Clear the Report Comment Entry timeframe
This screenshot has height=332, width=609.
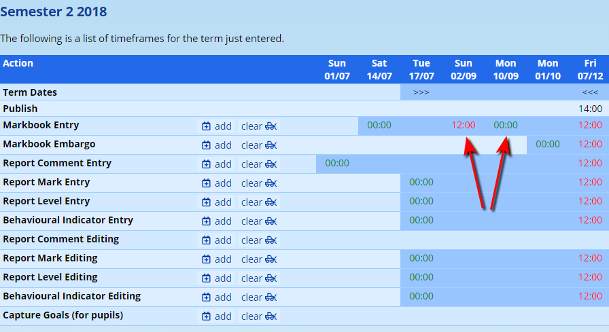[x=260, y=164]
